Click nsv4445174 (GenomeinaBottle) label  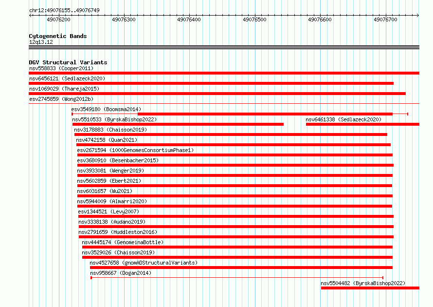pyautogui.click(x=123, y=242)
